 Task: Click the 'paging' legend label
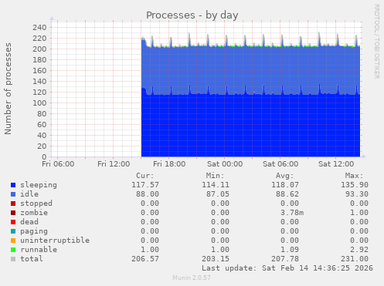(x=34, y=231)
